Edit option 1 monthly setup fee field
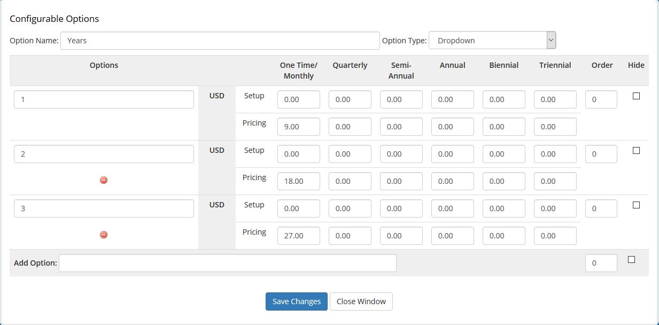This screenshot has height=325, width=659. [x=299, y=99]
